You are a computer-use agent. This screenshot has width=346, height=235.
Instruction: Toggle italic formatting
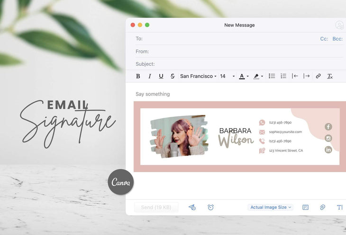tap(150, 76)
